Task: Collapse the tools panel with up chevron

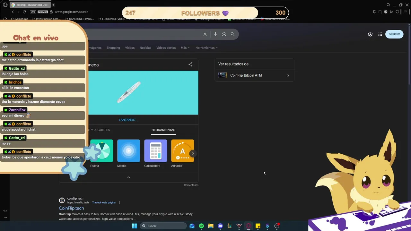Action: coord(128,177)
